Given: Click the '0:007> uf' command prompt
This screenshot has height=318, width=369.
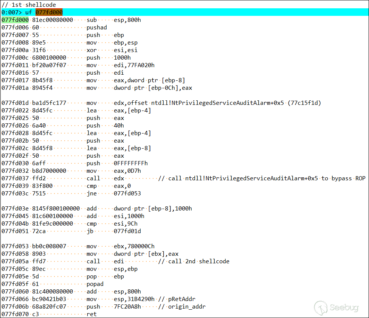Looking at the screenshot, I should pos(17,12).
